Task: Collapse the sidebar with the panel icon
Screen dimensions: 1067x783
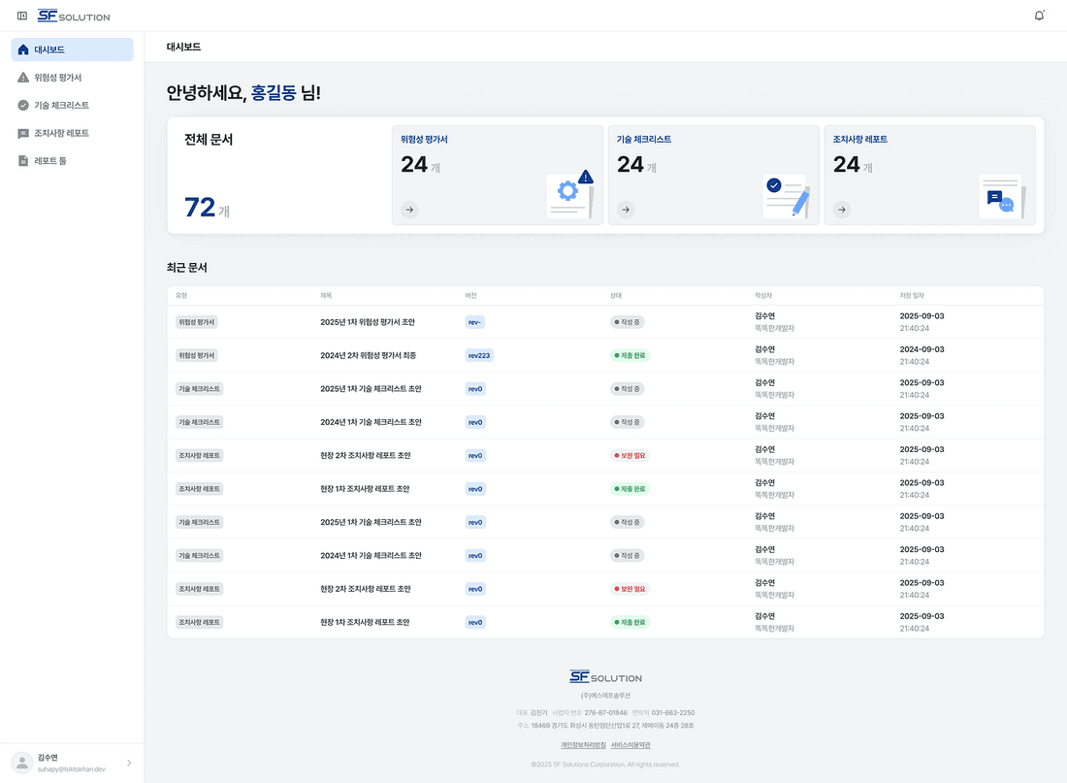Action: pyautogui.click(x=21, y=16)
